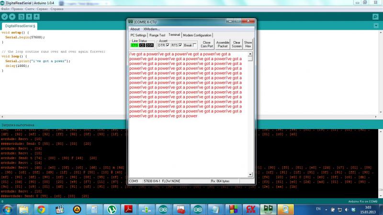Open Media Player Classic taskbar icon
Image resolution: width=383 pixels, height=215 pixels.
pyautogui.click(x=59, y=209)
